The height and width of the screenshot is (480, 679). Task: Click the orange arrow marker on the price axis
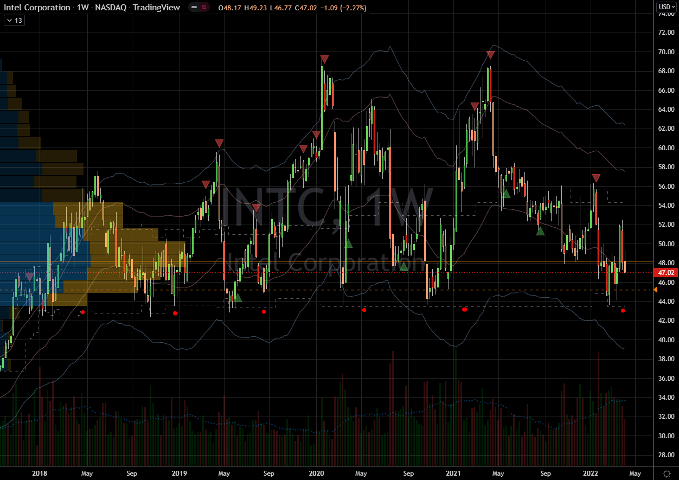tap(655, 290)
